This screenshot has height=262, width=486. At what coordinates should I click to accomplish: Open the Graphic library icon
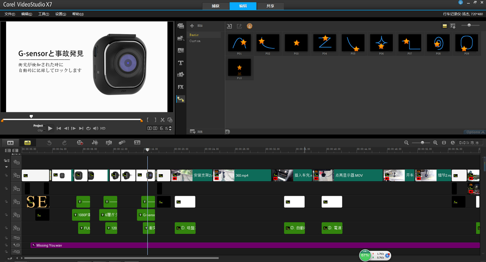(x=181, y=75)
